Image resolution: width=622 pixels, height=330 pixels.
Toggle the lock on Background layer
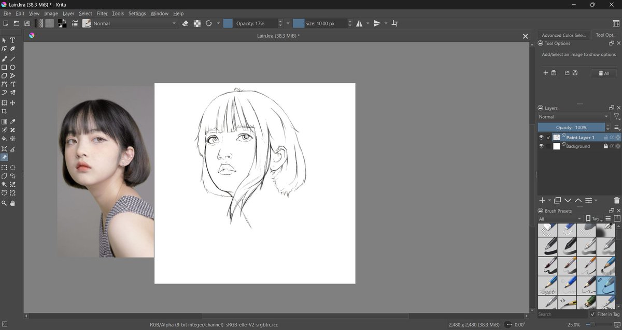[x=605, y=146]
